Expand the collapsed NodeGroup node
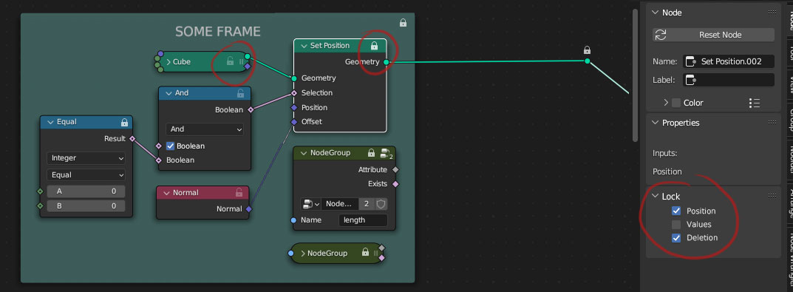This screenshot has width=793, height=292. click(x=304, y=253)
